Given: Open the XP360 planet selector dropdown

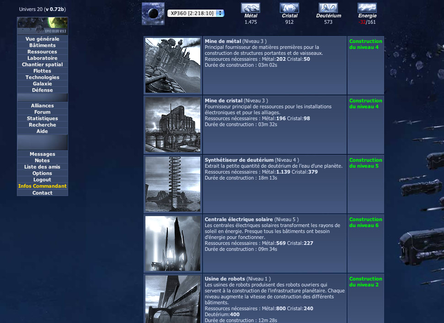Looking at the screenshot, I should pos(196,13).
